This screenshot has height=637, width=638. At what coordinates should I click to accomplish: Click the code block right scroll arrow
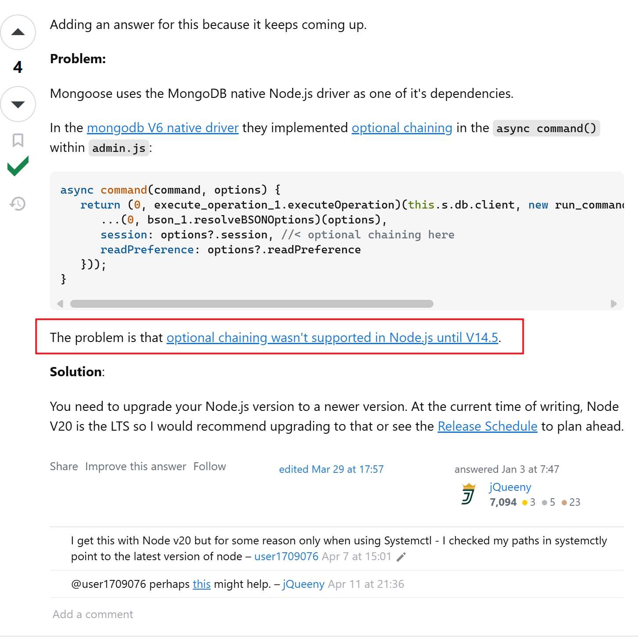tap(613, 304)
